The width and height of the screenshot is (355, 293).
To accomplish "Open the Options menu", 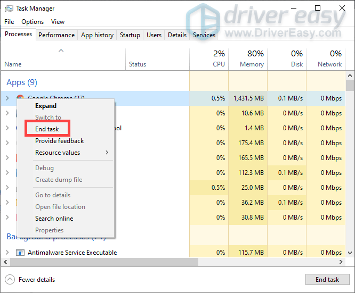I will [x=33, y=22].
